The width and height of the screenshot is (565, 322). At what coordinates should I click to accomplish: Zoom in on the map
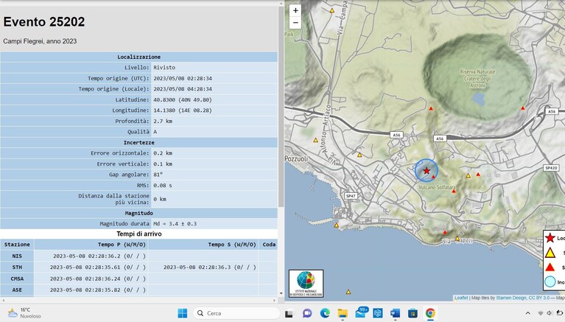295,10
